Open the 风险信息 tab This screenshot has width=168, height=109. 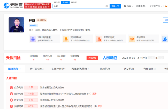point(105,69)
